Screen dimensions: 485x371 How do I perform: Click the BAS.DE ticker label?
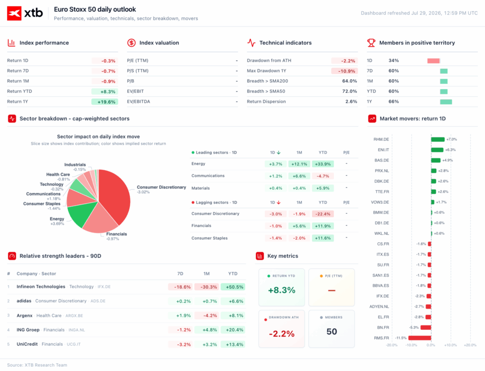382,160
